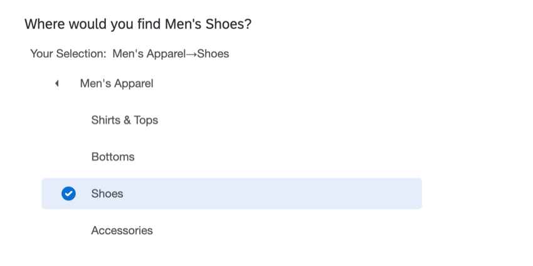Click the black triangle left of Men's Apparel

point(57,83)
